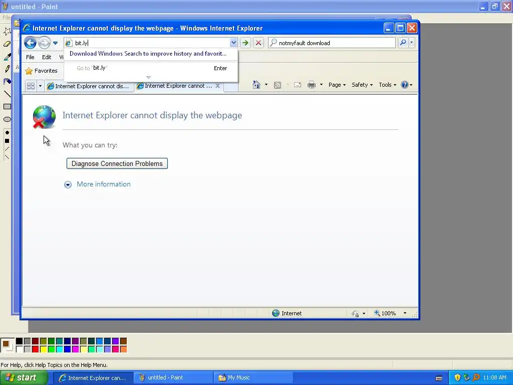
Task: Open the Page dropdown menu
Action: click(x=337, y=85)
